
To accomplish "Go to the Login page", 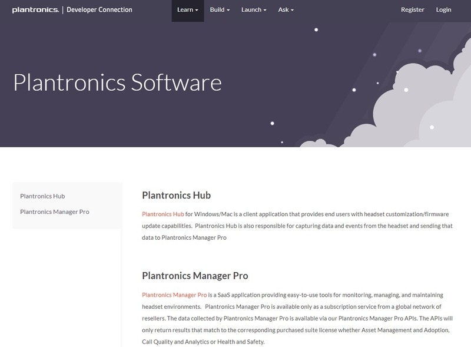I will pyautogui.click(x=443, y=10).
